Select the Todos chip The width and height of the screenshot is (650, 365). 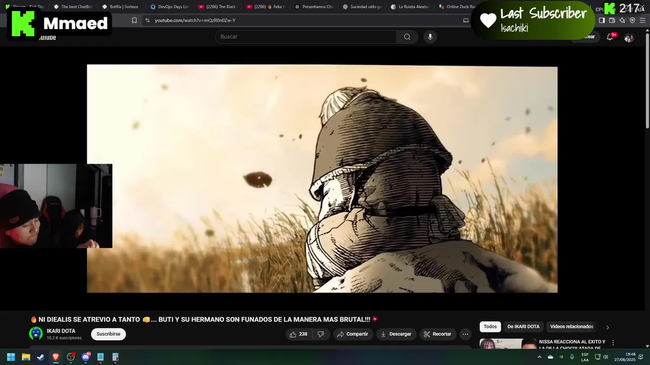click(x=490, y=326)
